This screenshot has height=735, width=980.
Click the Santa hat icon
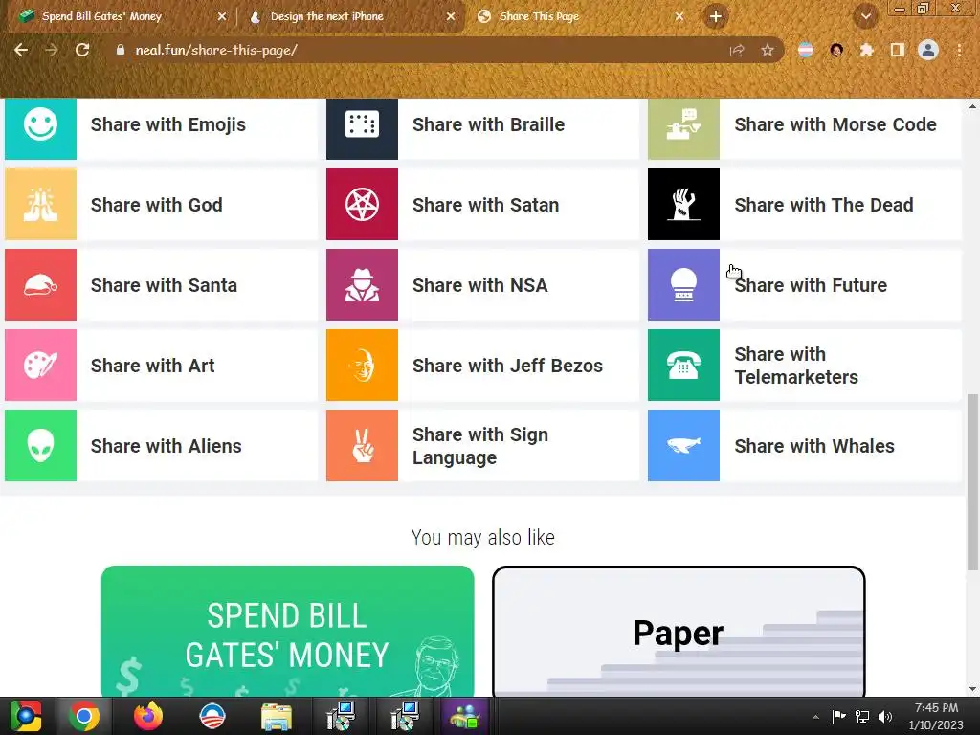click(40, 285)
